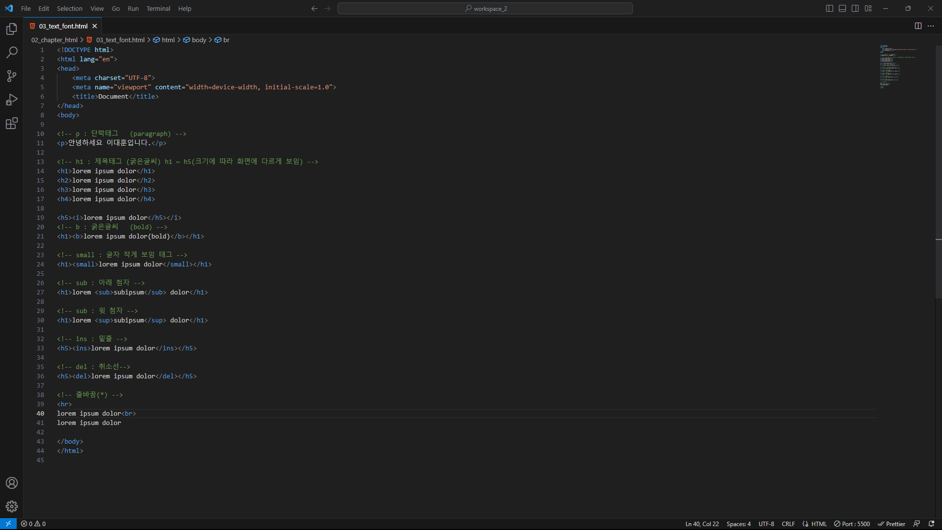The height and width of the screenshot is (530, 942).
Task: Expand the 02_chapter_html breadcrumb folder
Action: coord(54,40)
